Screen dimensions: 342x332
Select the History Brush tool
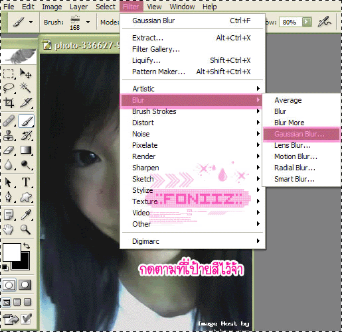click(x=26, y=135)
